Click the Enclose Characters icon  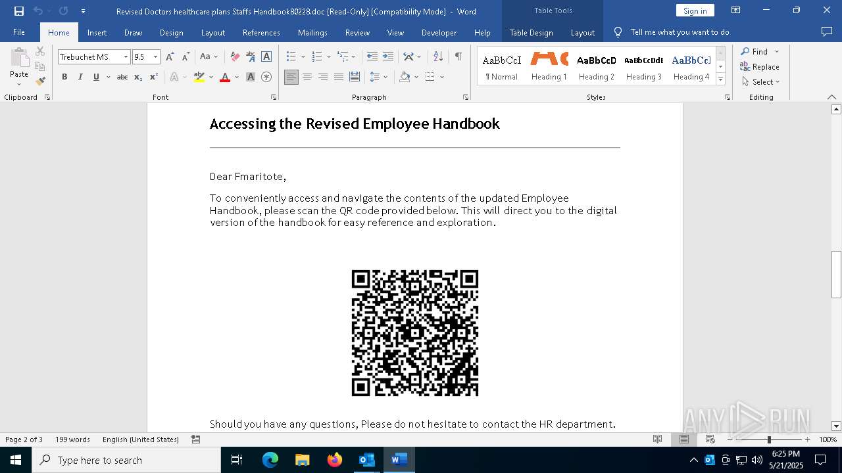pos(266,78)
